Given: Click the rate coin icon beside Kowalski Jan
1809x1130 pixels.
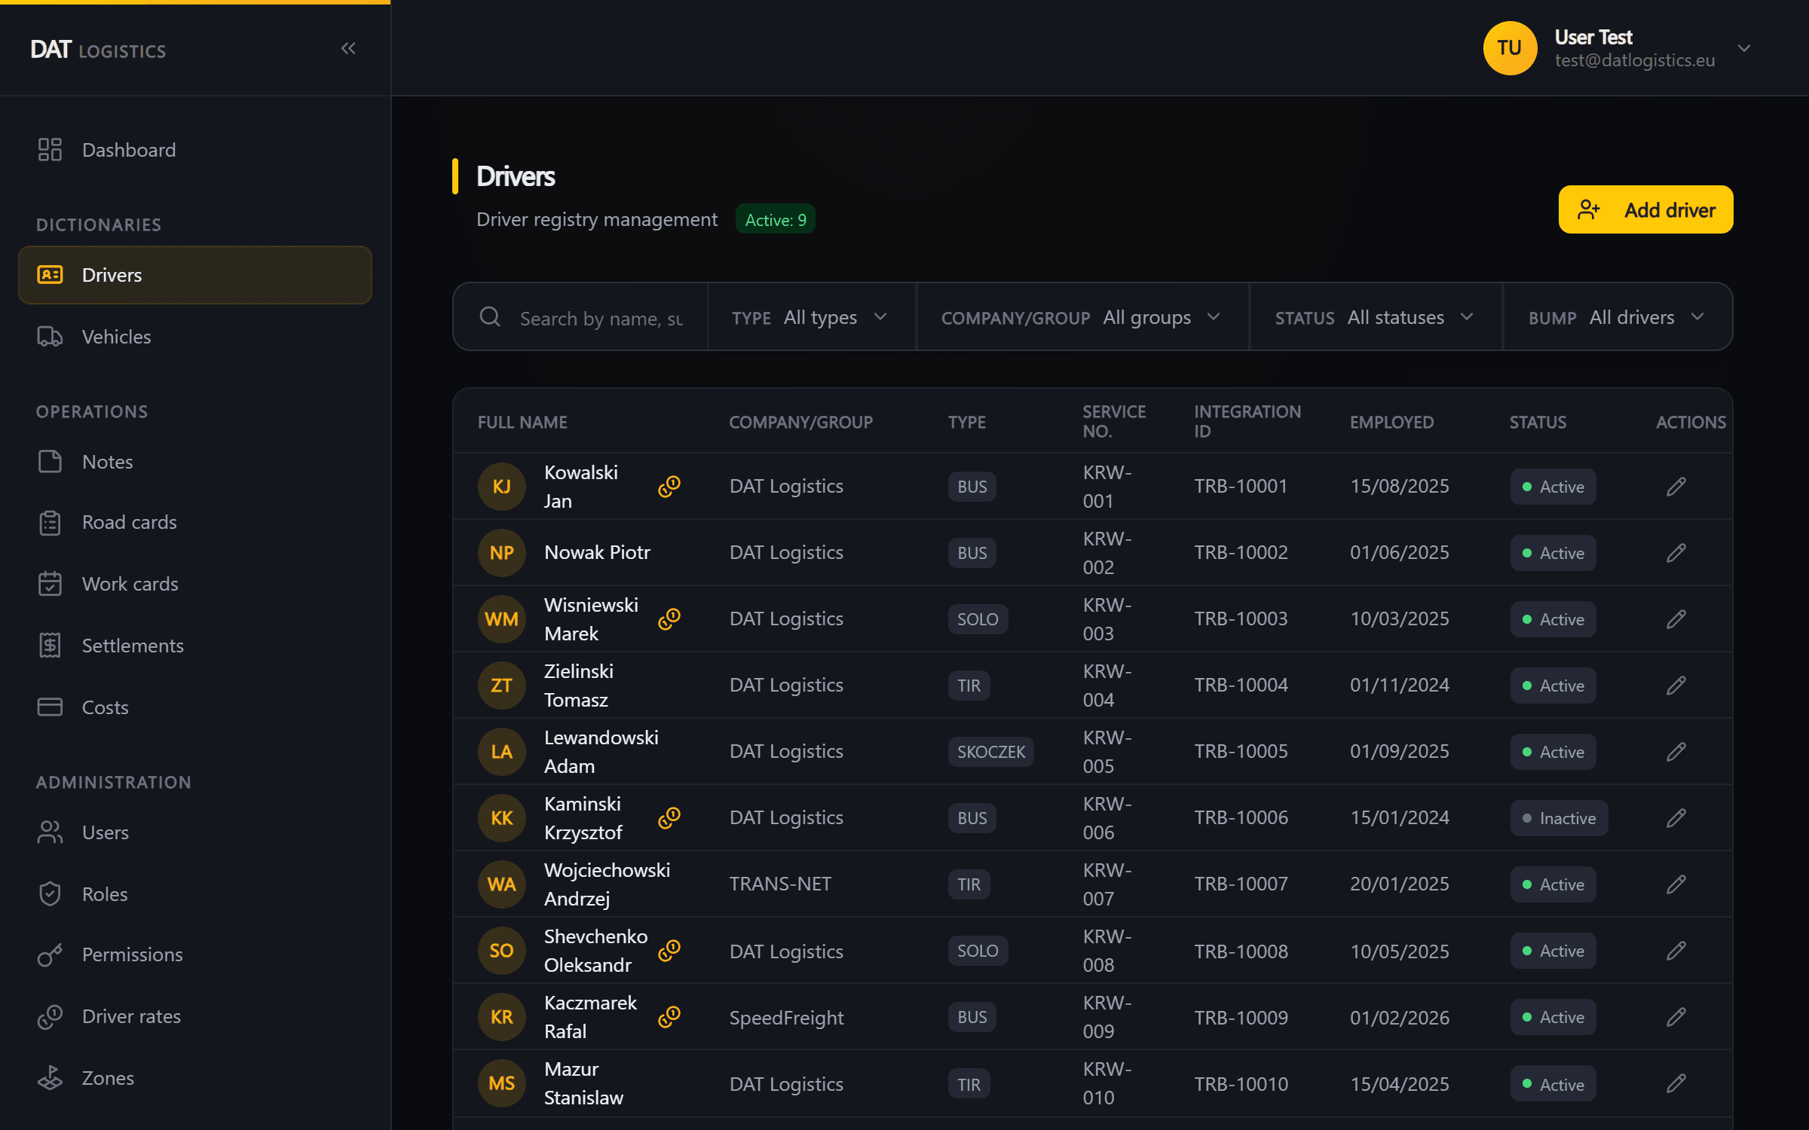Looking at the screenshot, I should (x=669, y=487).
